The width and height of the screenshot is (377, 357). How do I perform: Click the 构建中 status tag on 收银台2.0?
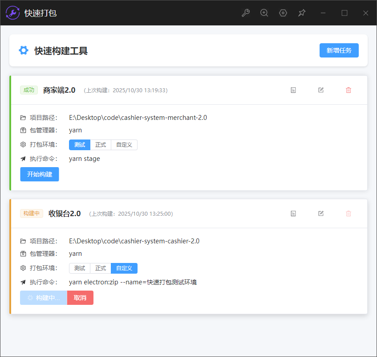[x=32, y=213]
